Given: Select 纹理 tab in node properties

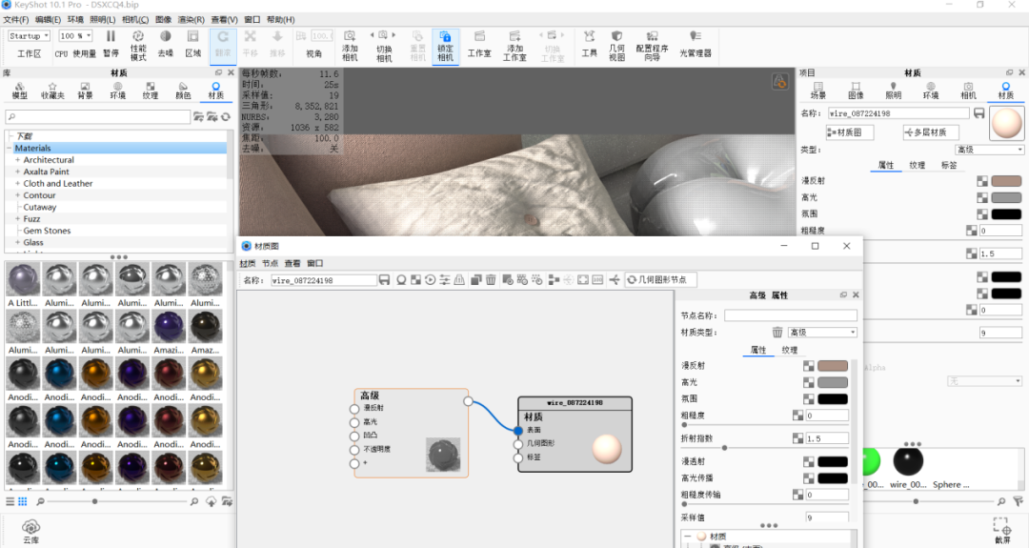Looking at the screenshot, I should click(x=790, y=350).
